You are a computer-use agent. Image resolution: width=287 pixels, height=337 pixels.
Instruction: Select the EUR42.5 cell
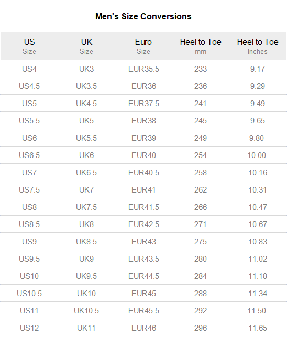tap(144, 224)
